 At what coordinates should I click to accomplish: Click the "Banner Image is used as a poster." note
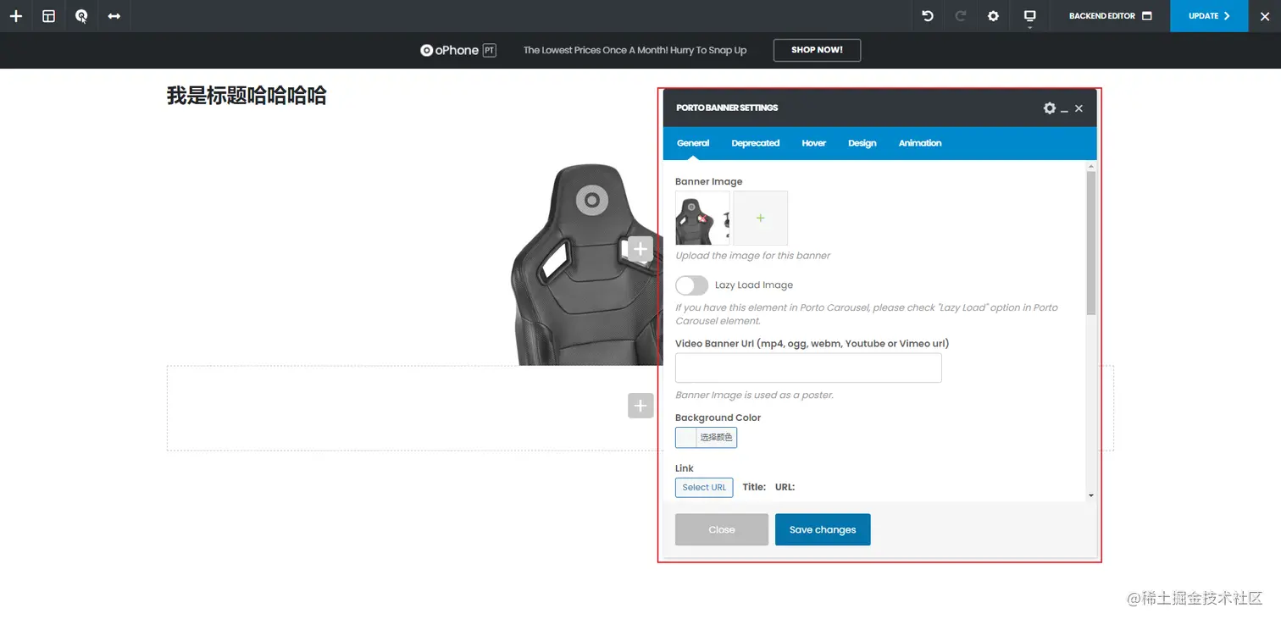click(754, 395)
